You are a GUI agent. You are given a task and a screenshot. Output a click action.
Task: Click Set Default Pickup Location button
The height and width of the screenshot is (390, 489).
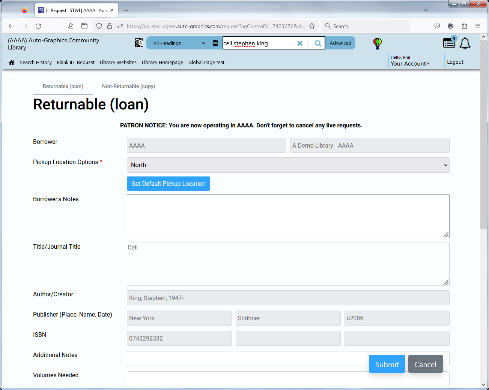[169, 184]
